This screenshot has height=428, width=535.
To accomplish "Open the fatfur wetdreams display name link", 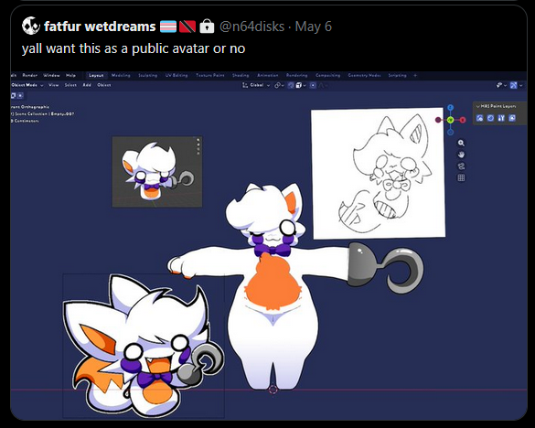I will point(100,27).
